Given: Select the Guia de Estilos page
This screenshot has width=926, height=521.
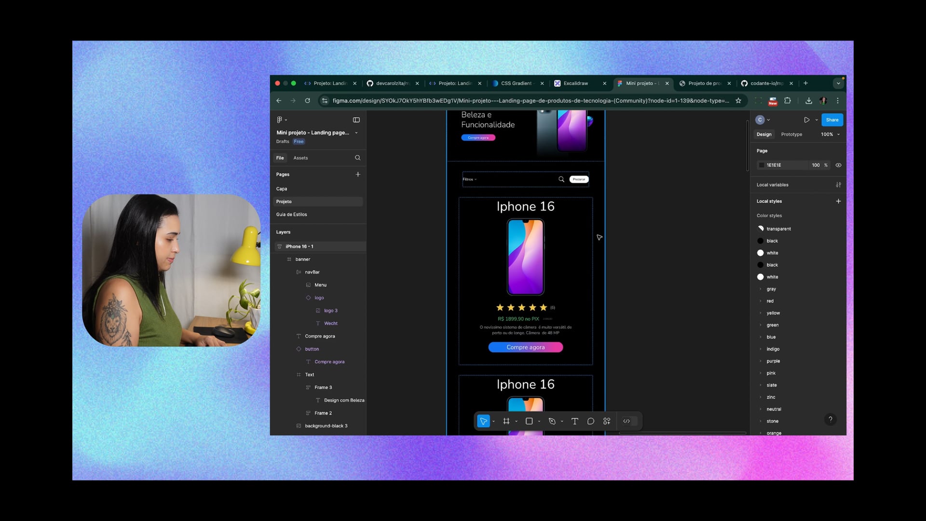Looking at the screenshot, I should click(x=291, y=214).
